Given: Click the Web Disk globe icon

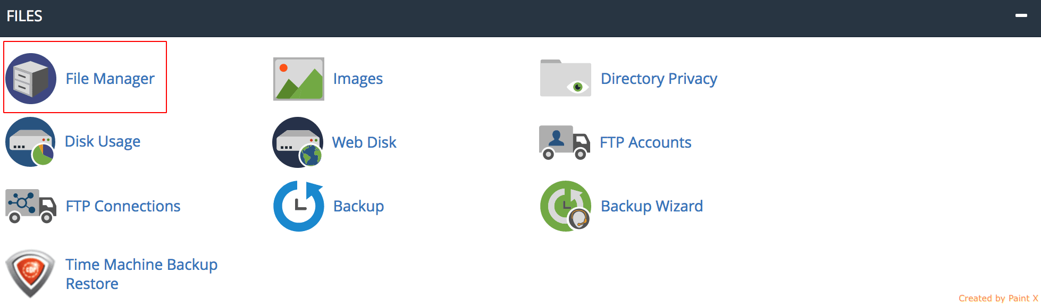Looking at the screenshot, I should [x=298, y=142].
